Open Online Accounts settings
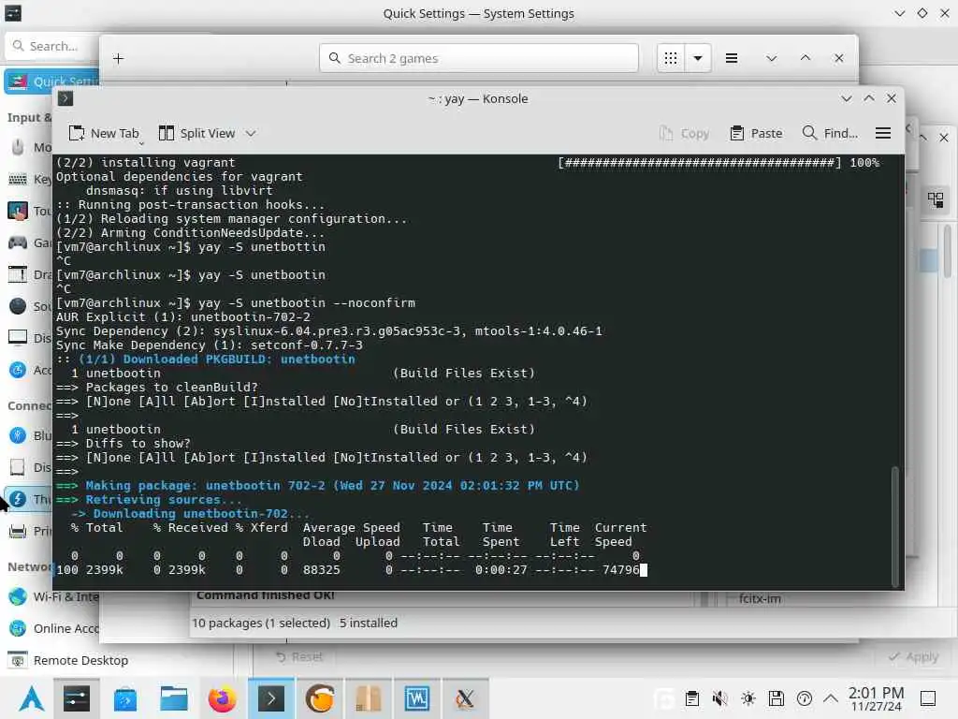 [53, 628]
